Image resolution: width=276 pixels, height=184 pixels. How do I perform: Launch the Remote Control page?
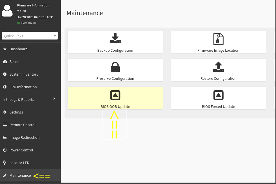[22, 125]
